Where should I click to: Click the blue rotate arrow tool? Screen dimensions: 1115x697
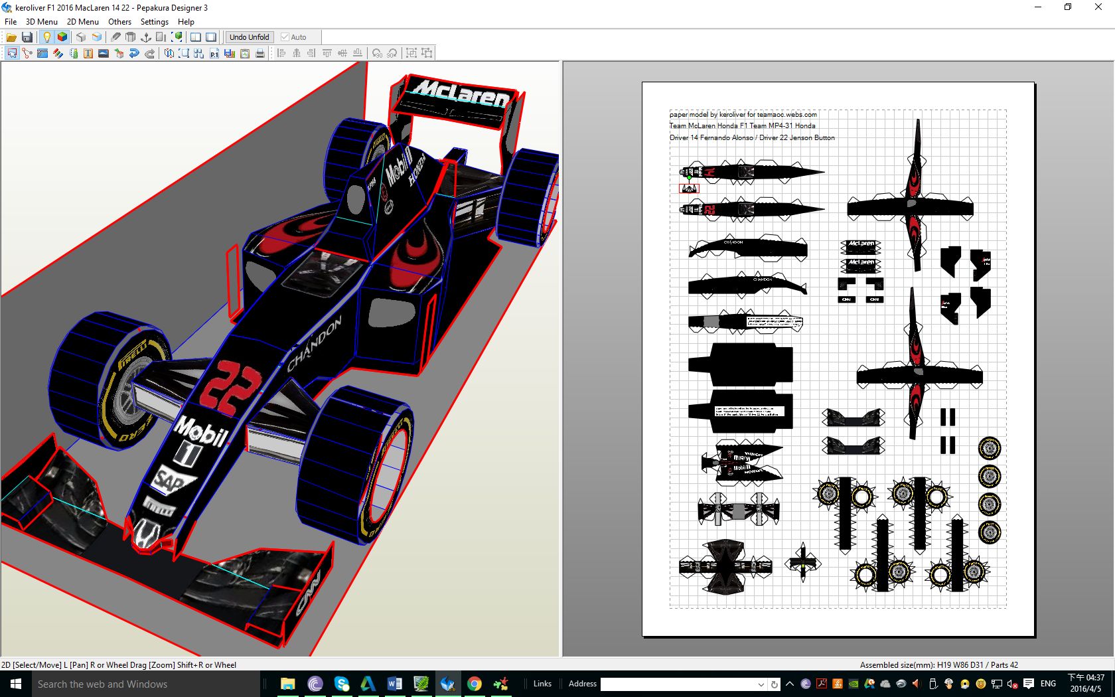click(134, 53)
